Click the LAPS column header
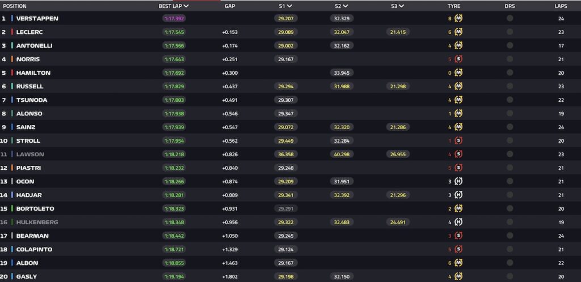581x282 pixels. (561, 6)
